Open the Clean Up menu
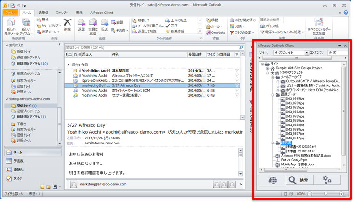This screenshot has width=354, height=203. pyautogui.click(x=49, y=26)
